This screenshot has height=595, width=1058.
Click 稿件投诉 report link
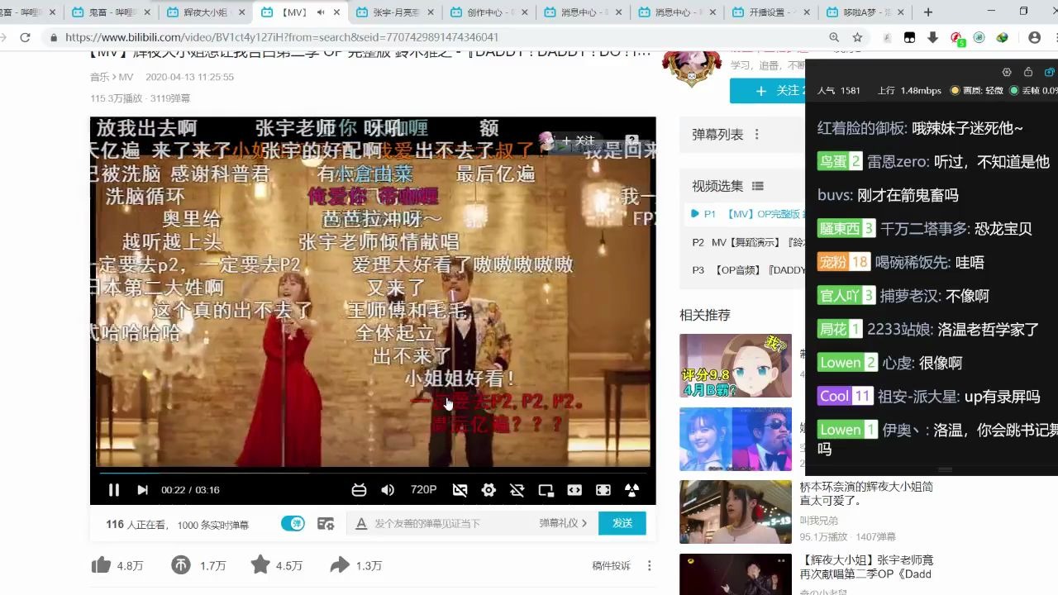pos(611,566)
